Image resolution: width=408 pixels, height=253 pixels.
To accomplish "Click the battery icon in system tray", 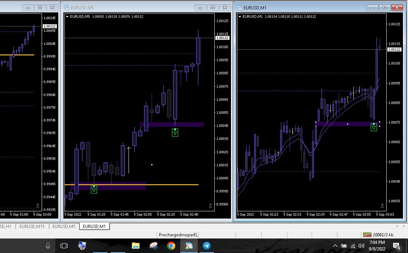I will tap(344, 246).
